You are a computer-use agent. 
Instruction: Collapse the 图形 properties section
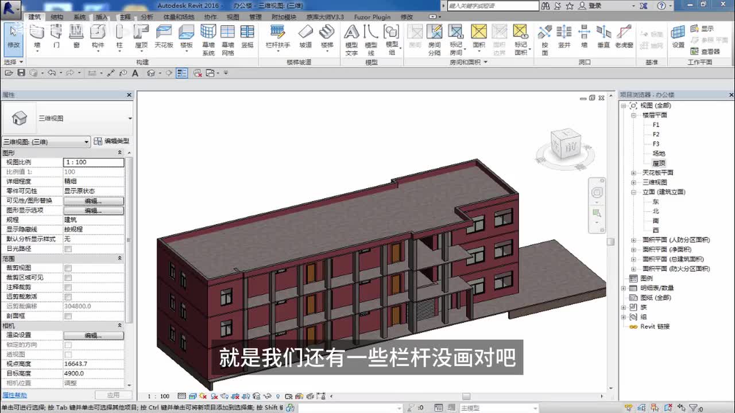point(120,153)
